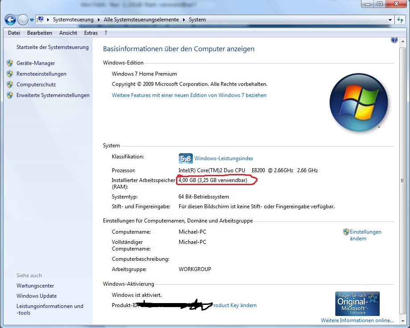Screen dimensions: 410x328
Task: Open the Bearbeiten menu
Action: pos(40,33)
